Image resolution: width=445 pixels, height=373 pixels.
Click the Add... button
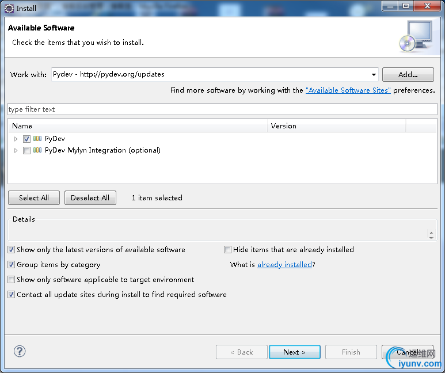pyautogui.click(x=408, y=75)
